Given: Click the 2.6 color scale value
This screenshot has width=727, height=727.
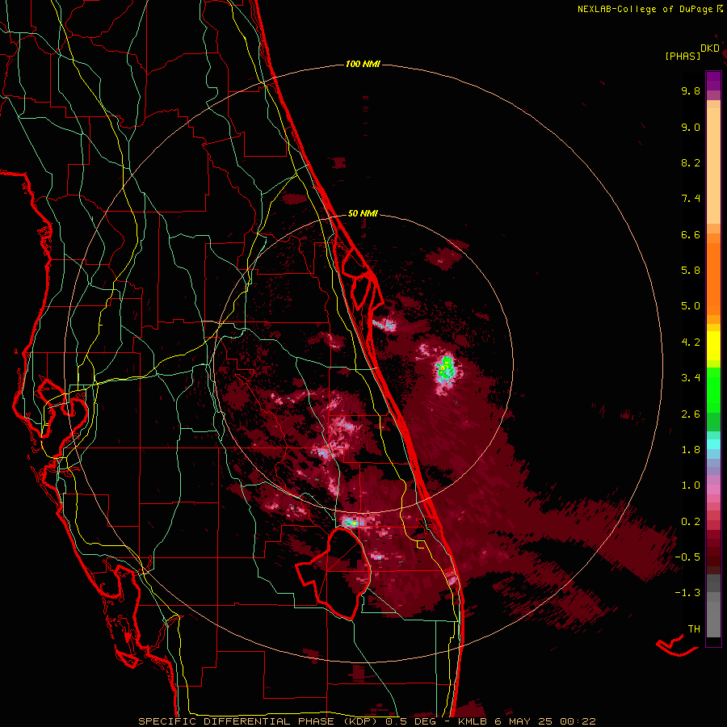Looking at the screenshot, I should [x=691, y=414].
